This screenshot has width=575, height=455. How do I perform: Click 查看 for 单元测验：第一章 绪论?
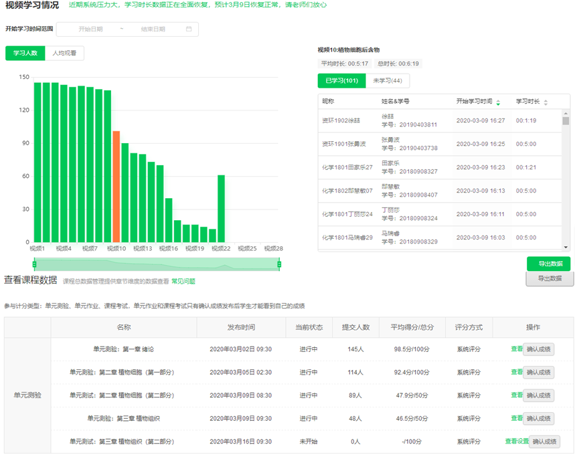click(516, 349)
